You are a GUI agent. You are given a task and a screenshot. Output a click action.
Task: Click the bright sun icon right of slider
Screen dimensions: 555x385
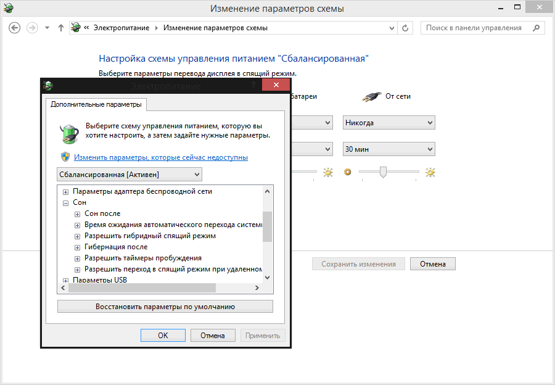[x=430, y=172]
